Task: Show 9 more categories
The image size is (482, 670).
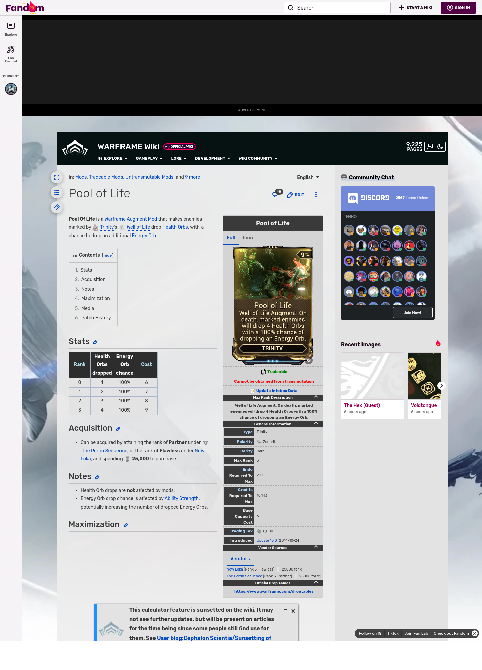Action: [x=193, y=177]
